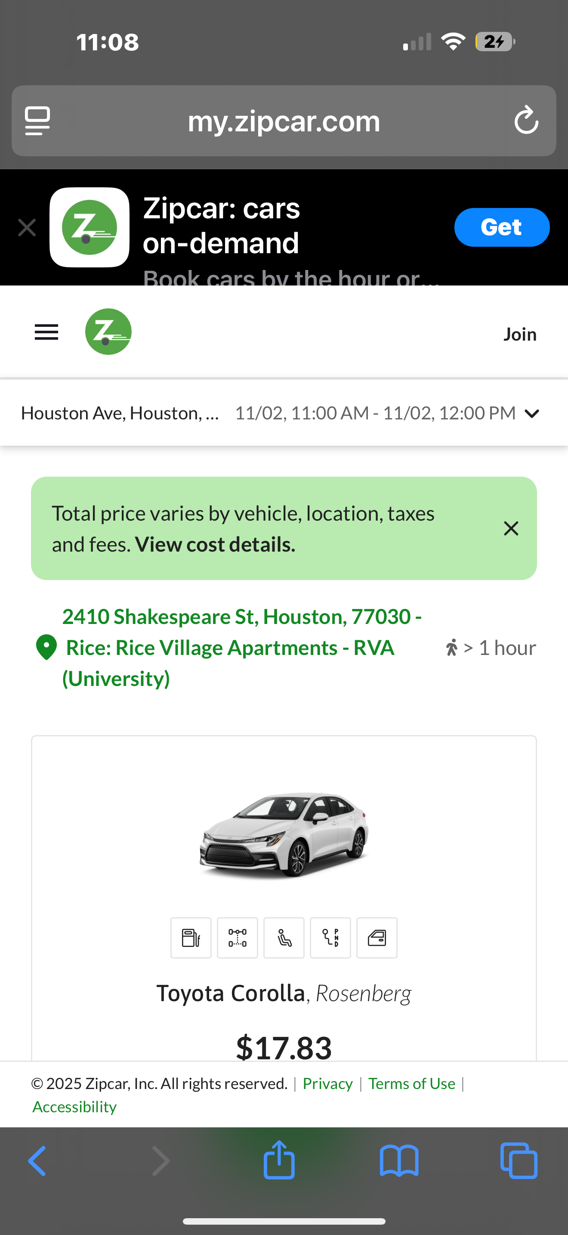Viewport: 568px width, 1235px height.
Task: Tap the Zipcar logo in header
Action: [108, 332]
